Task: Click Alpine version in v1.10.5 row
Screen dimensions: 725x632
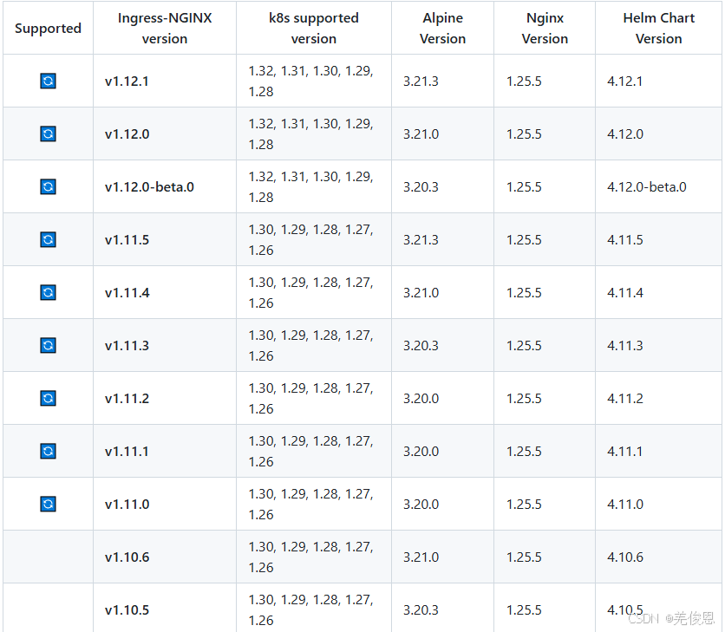Action: click(x=421, y=609)
